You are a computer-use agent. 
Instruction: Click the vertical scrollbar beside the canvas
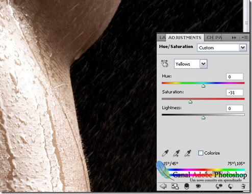pos(246,16)
